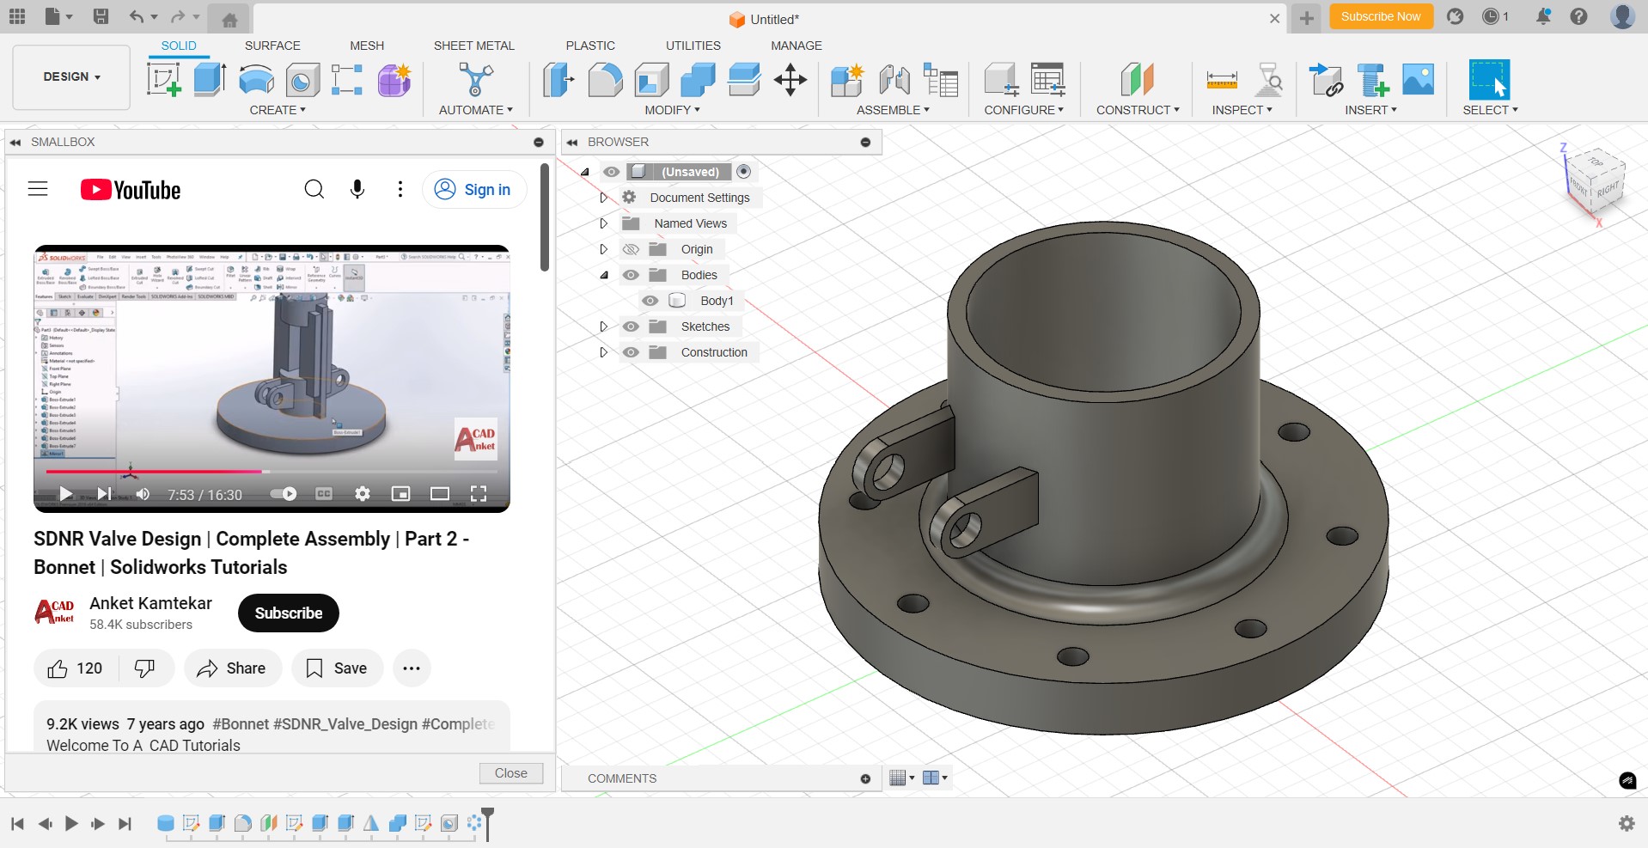Toggle visibility of the Sketches folder
Viewport: 1648px width, 848px height.
631,326
